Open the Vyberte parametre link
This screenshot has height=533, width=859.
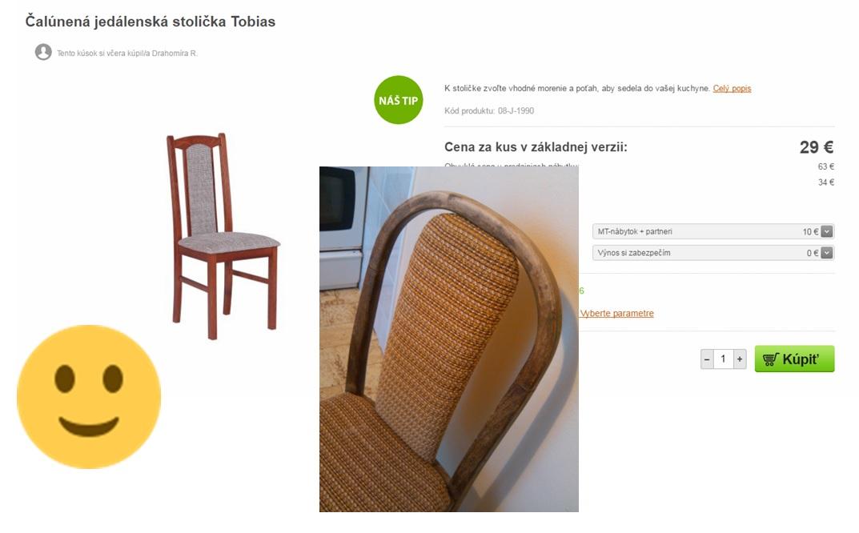(x=617, y=314)
